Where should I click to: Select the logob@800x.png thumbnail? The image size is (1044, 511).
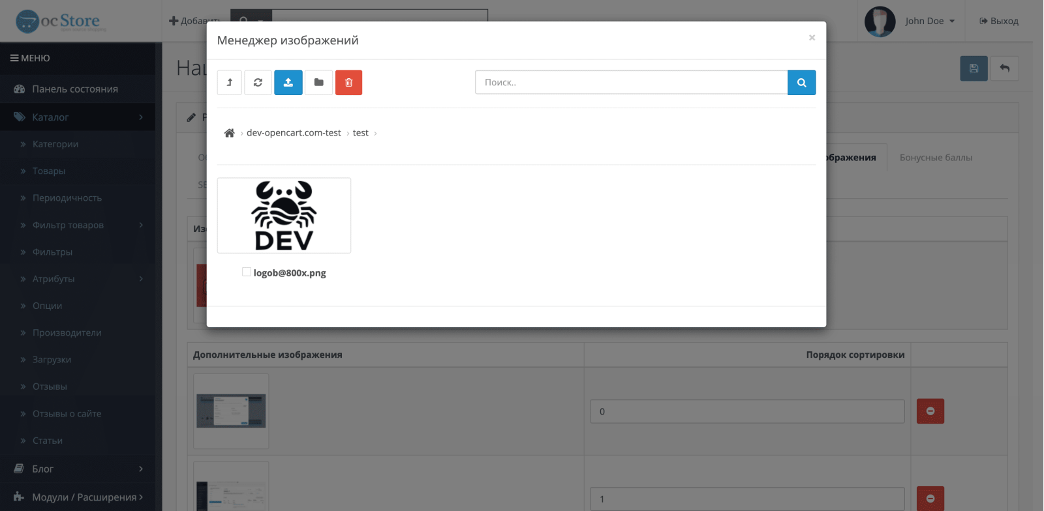284,216
